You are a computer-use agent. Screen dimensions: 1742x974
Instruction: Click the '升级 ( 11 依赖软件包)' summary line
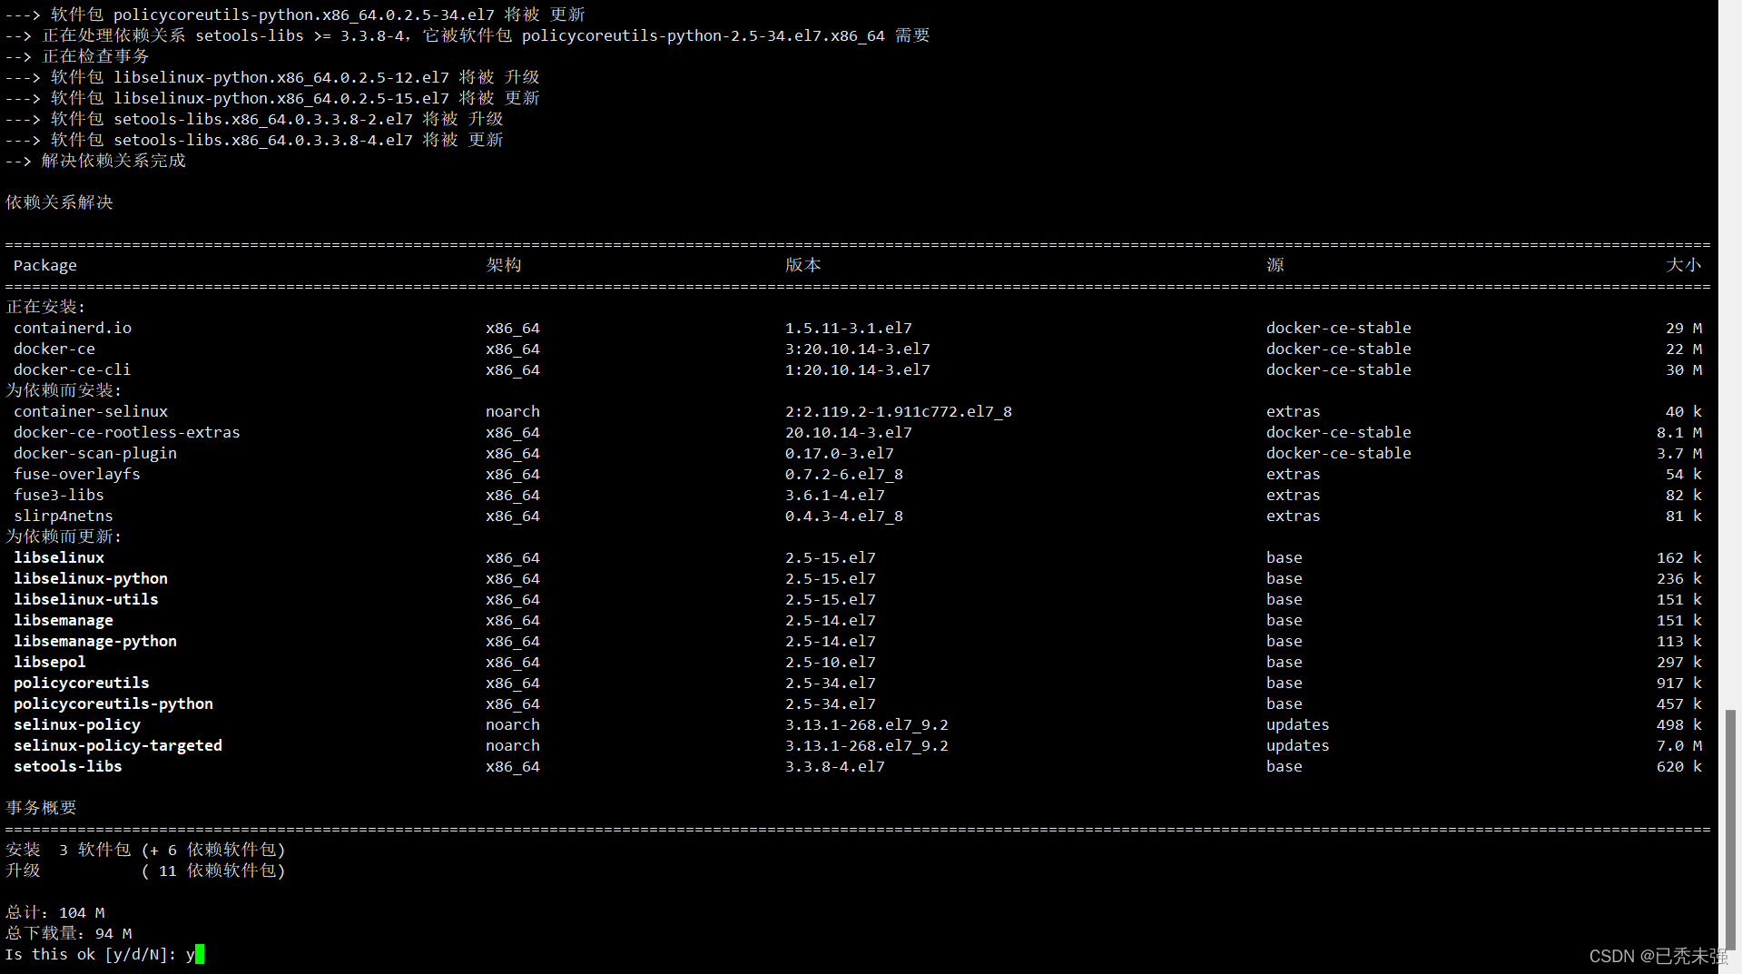click(x=145, y=871)
